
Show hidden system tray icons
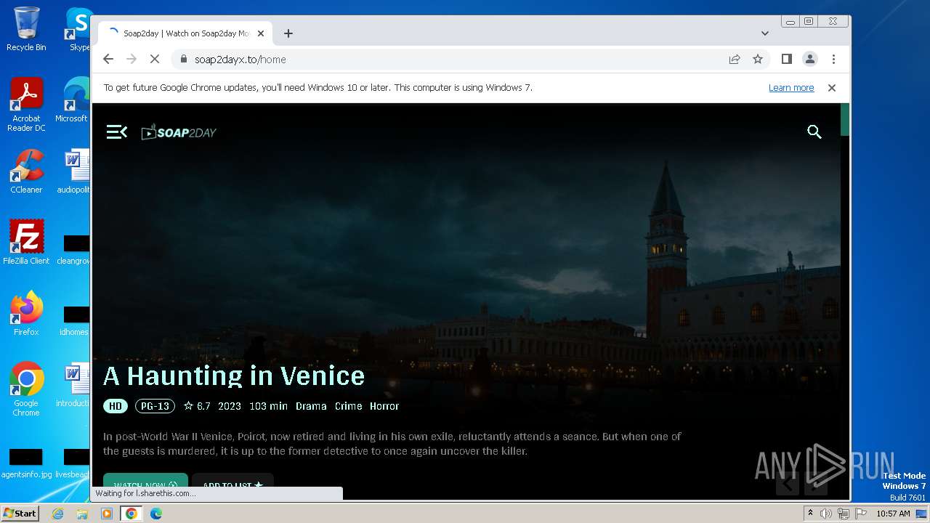click(x=811, y=513)
